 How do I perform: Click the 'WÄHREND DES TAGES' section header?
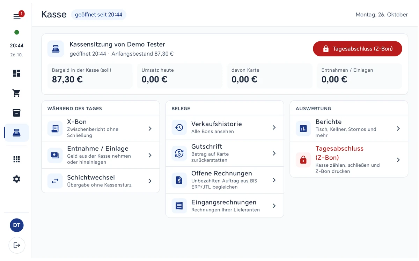[x=75, y=109]
